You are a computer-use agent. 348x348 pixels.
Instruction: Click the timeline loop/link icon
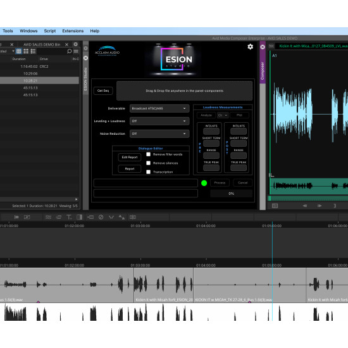pos(59,217)
